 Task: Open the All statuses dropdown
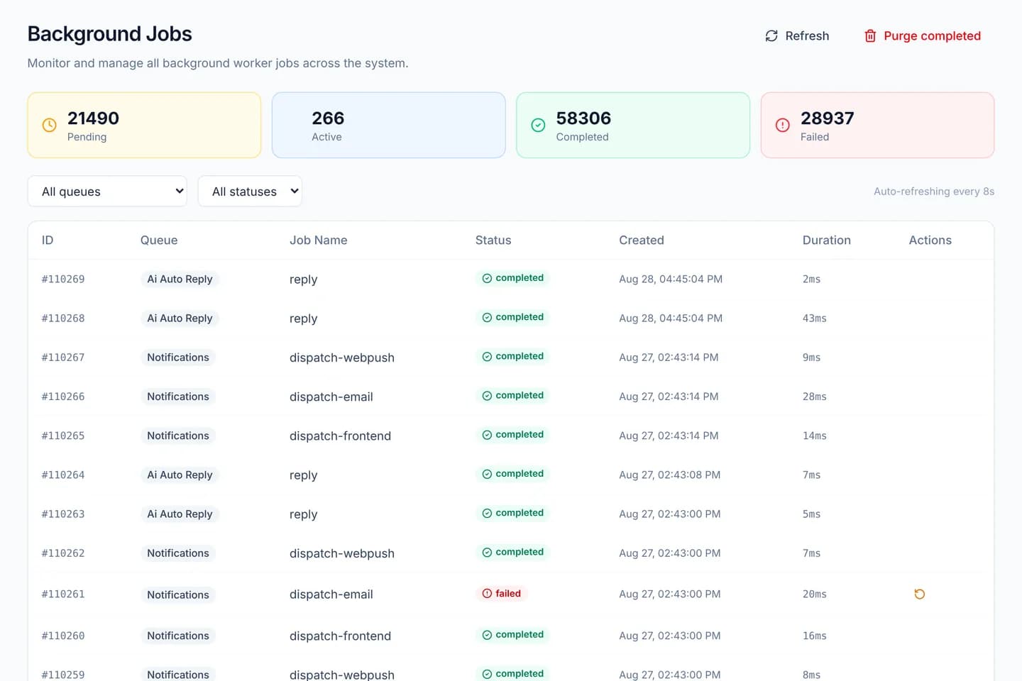[x=250, y=192]
